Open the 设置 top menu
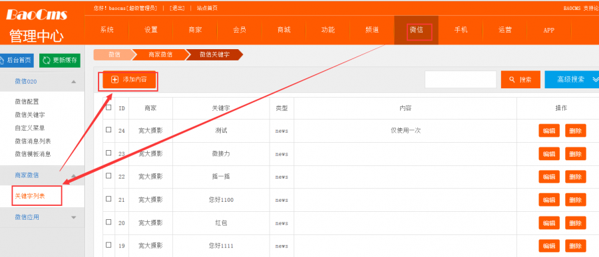599x257 pixels. pyautogui.click(x=151, y=30)
